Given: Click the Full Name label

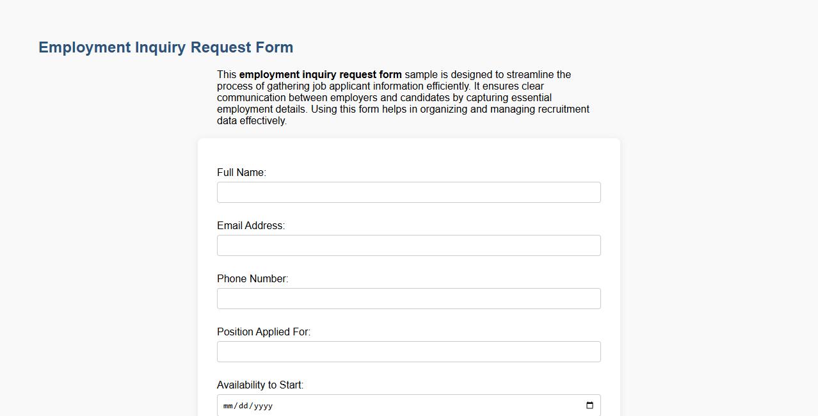Looking at the screenshot, I should point(241,172).
